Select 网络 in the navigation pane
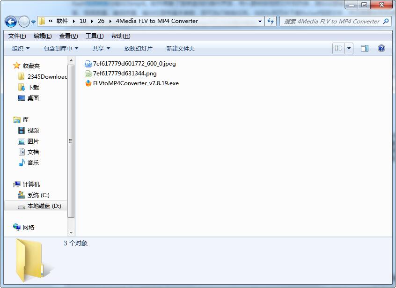The width and height of the screenshot is (396, 288). coord(24,228)
